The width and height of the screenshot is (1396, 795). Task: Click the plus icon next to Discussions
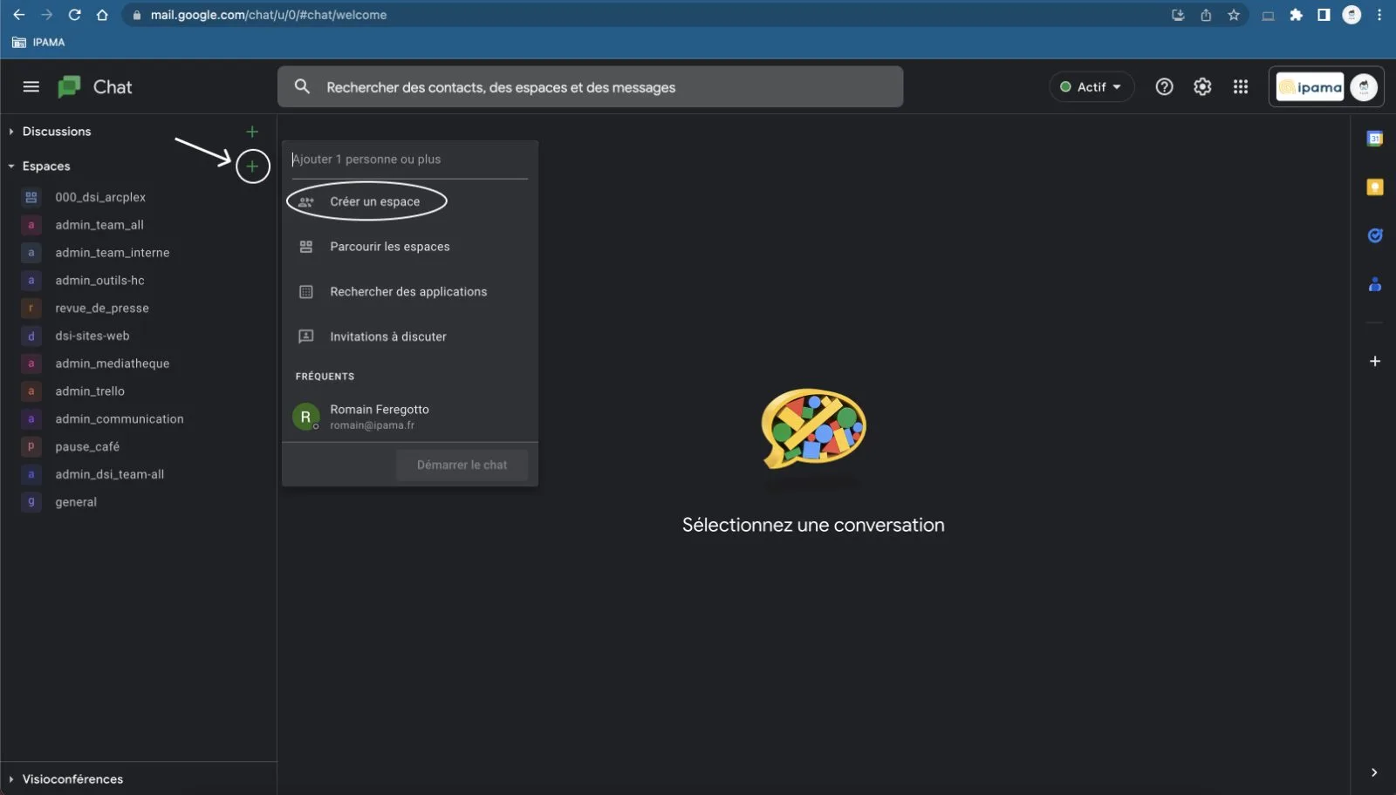tap(252, 132)
